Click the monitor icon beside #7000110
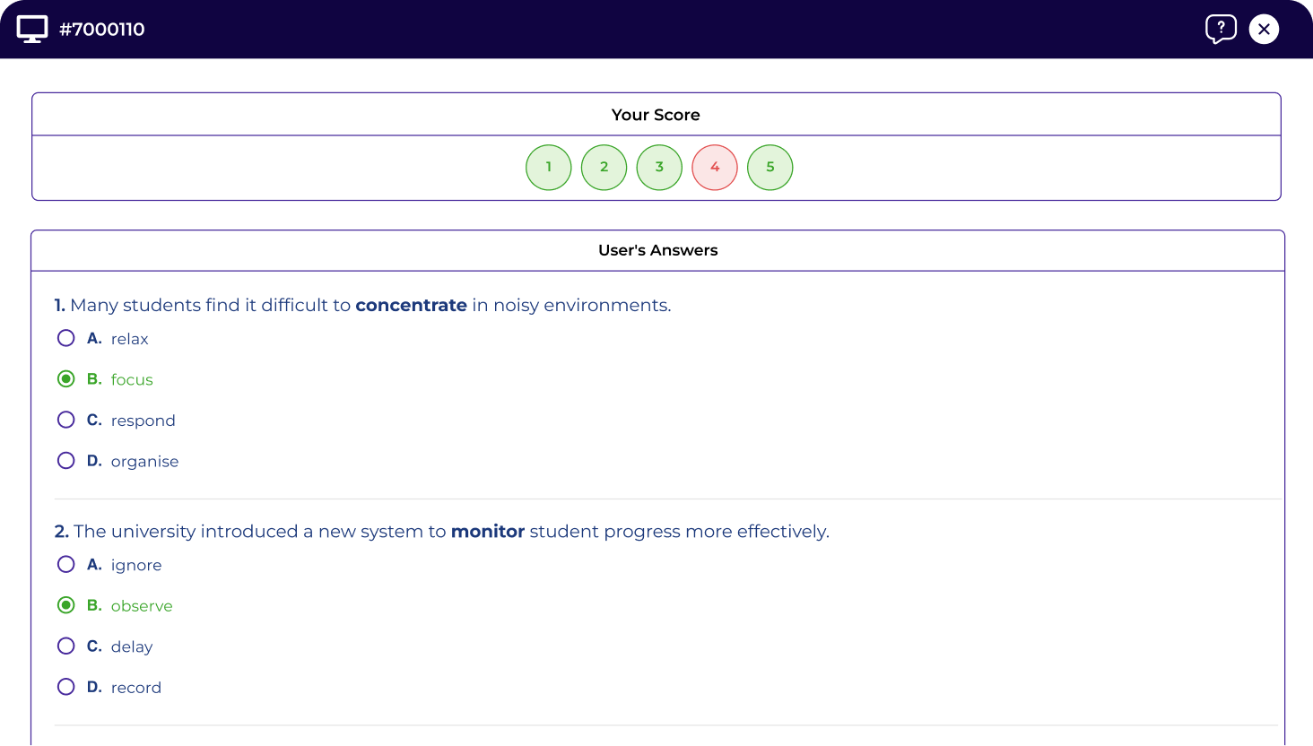 32,29
